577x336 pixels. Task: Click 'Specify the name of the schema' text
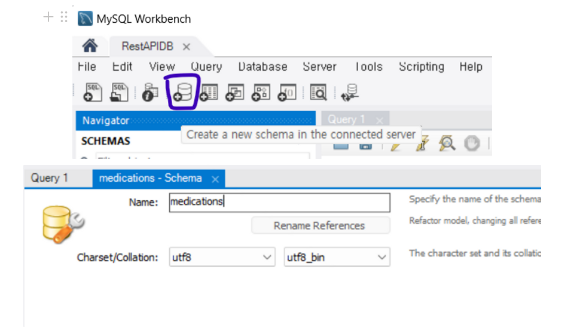click(x=475, y=199)
